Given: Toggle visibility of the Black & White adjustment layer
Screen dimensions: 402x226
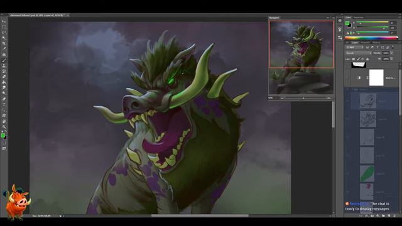Looking at the screenshot, I should pos(347,78).
